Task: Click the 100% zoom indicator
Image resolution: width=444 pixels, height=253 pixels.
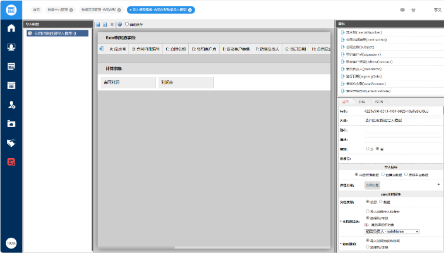Action: [11, 243]
